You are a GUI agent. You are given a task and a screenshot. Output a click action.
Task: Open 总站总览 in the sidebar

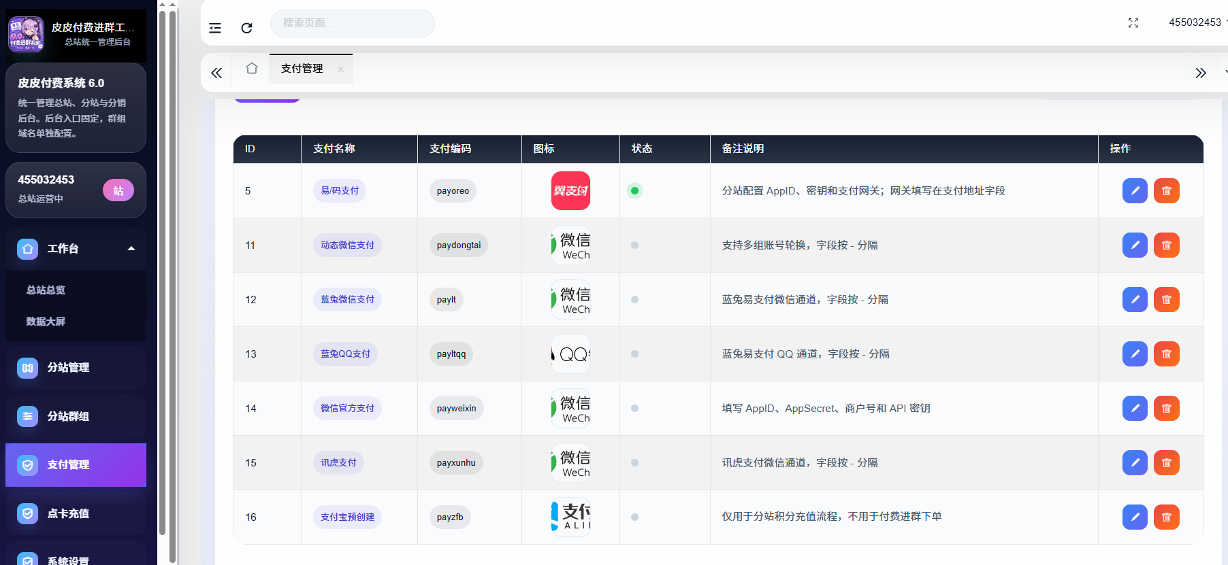(46, 290)
